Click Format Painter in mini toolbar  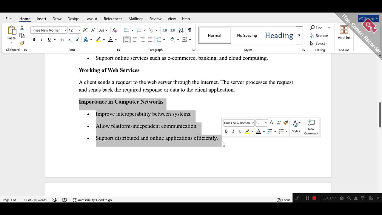pyautogui.click(x=286, y=123)
